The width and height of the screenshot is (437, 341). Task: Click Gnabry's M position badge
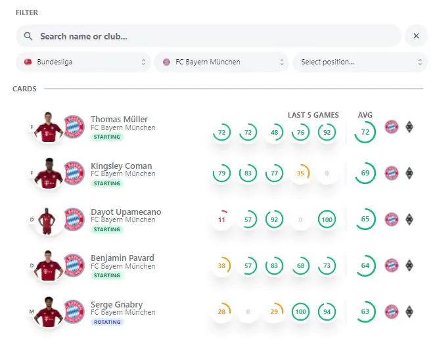pyautogui.click(x=32, y=311)
